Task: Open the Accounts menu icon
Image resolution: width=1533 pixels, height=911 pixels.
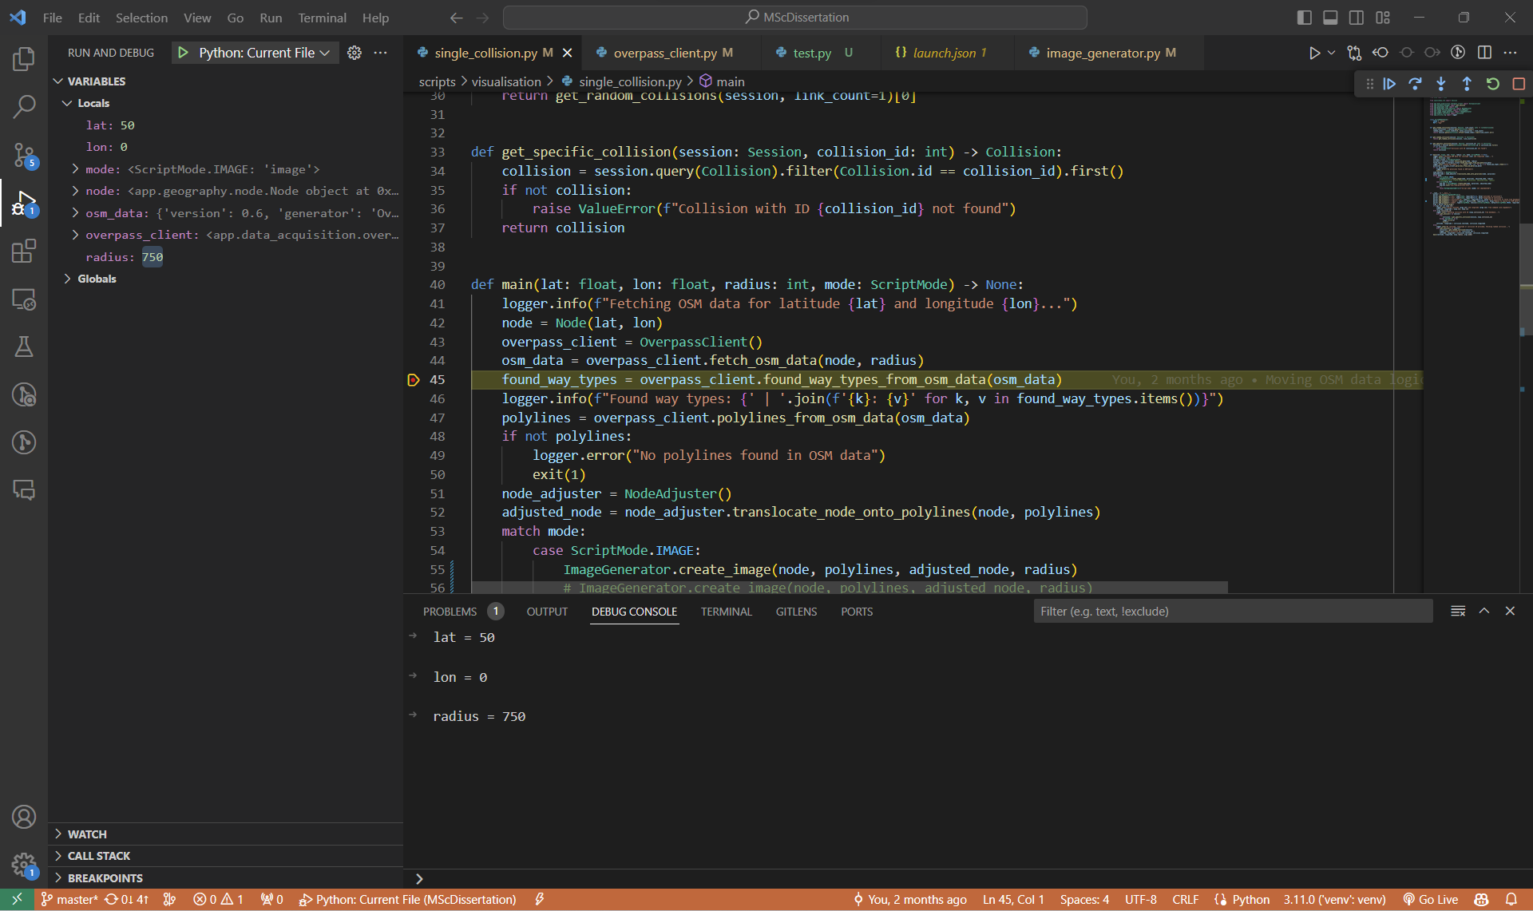Action: pyautogui.click(x=24, y=817)
